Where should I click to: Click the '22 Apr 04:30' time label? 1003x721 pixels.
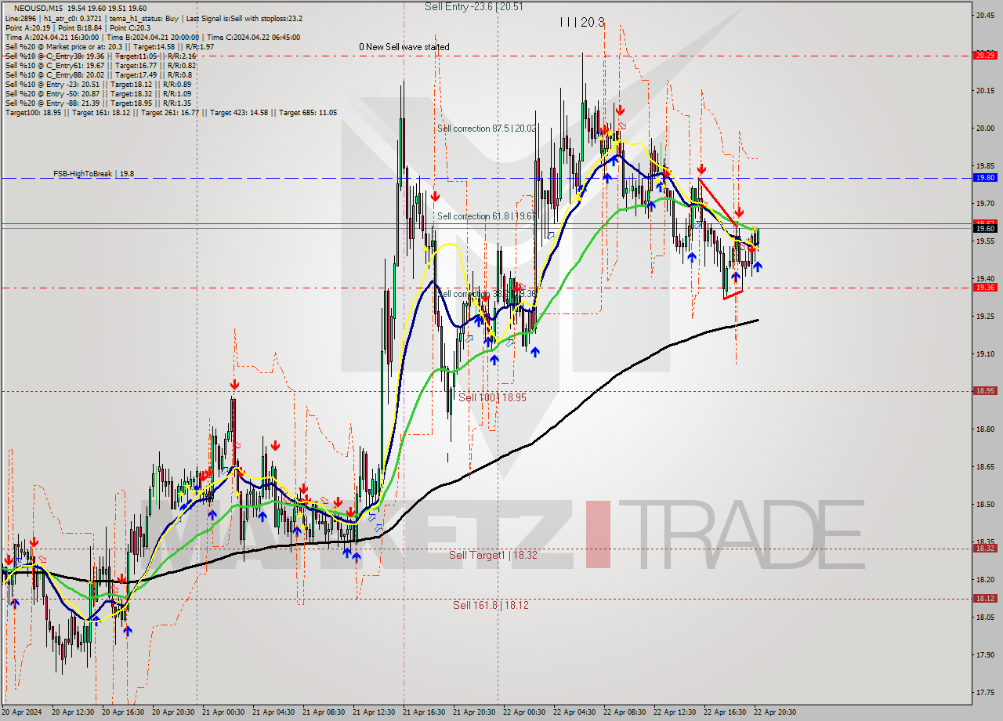(574, 712)
